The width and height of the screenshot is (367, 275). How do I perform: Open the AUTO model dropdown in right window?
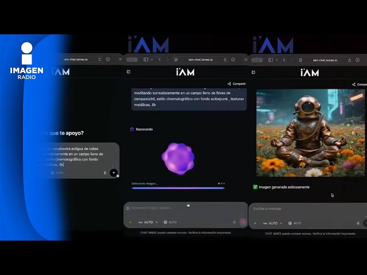[273, 223]
